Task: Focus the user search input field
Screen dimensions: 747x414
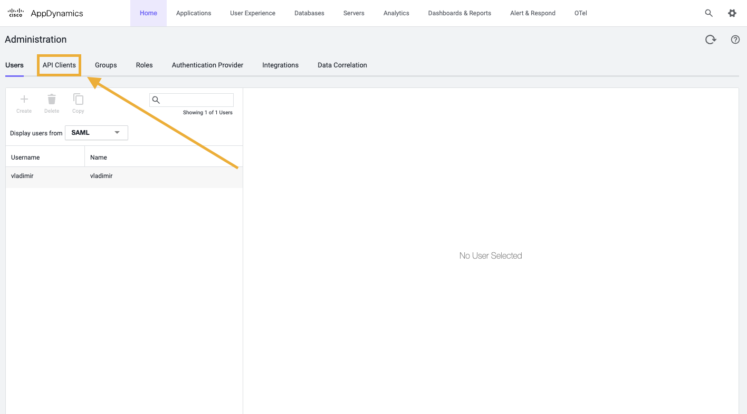Action: click(191, 100)
